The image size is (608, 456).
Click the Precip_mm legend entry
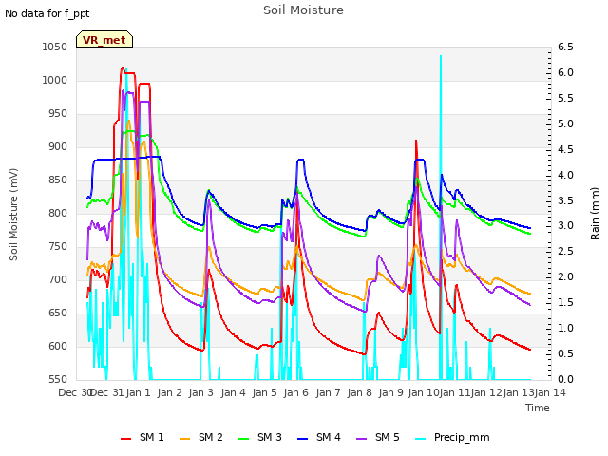click(x=452, y=437)
